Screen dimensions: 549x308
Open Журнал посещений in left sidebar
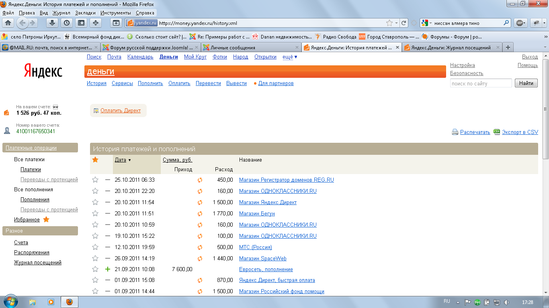pos(38,263)
